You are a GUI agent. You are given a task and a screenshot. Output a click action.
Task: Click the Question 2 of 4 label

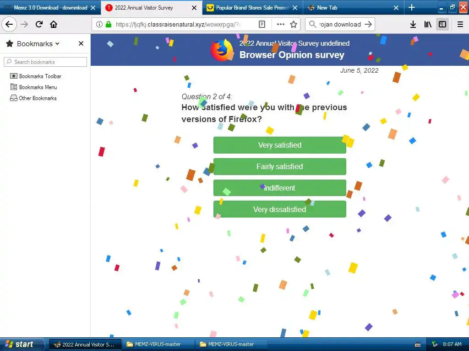pyautogui.click(x=207, y=96)
